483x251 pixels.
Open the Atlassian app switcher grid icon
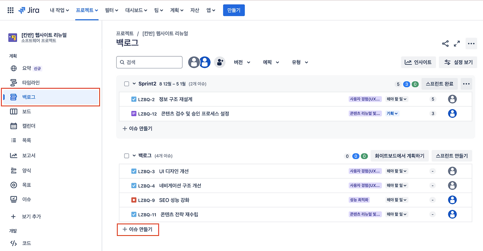tap(10, 10)
